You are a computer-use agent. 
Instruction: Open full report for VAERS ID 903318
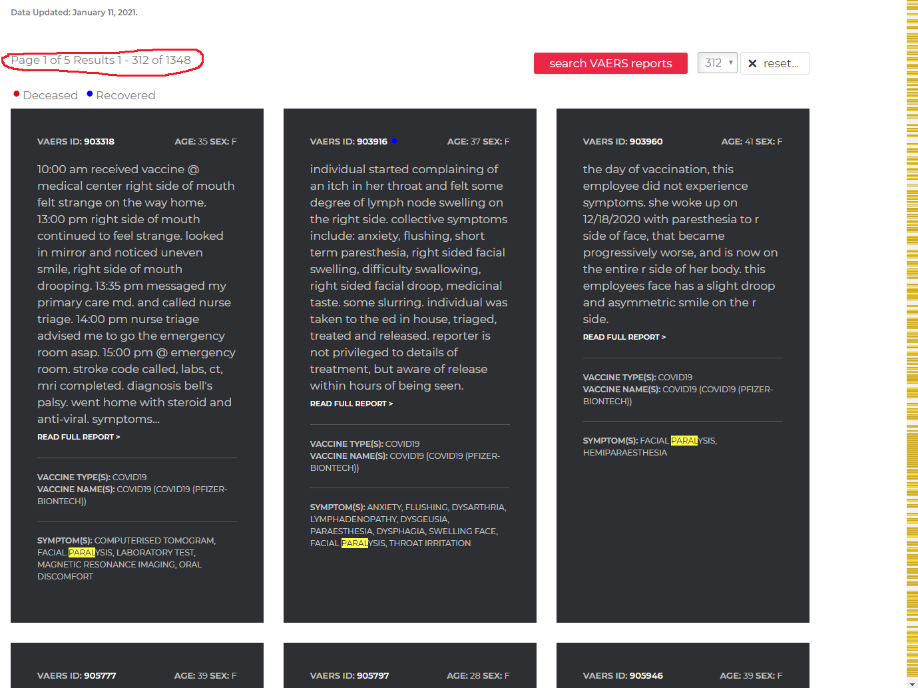79,437
